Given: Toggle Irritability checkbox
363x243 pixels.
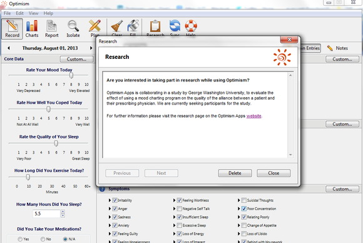Looking at the screenshot, I should coord(115,200).
